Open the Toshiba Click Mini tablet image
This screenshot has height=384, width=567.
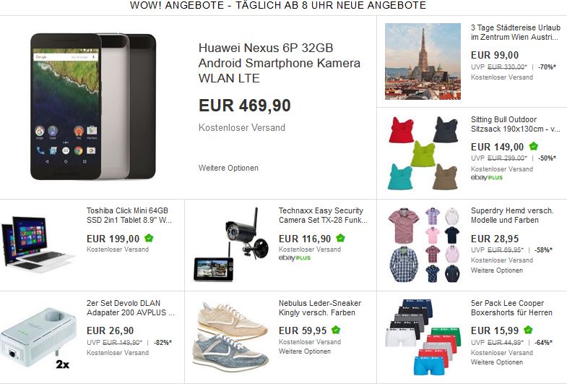tap(38, 244)
